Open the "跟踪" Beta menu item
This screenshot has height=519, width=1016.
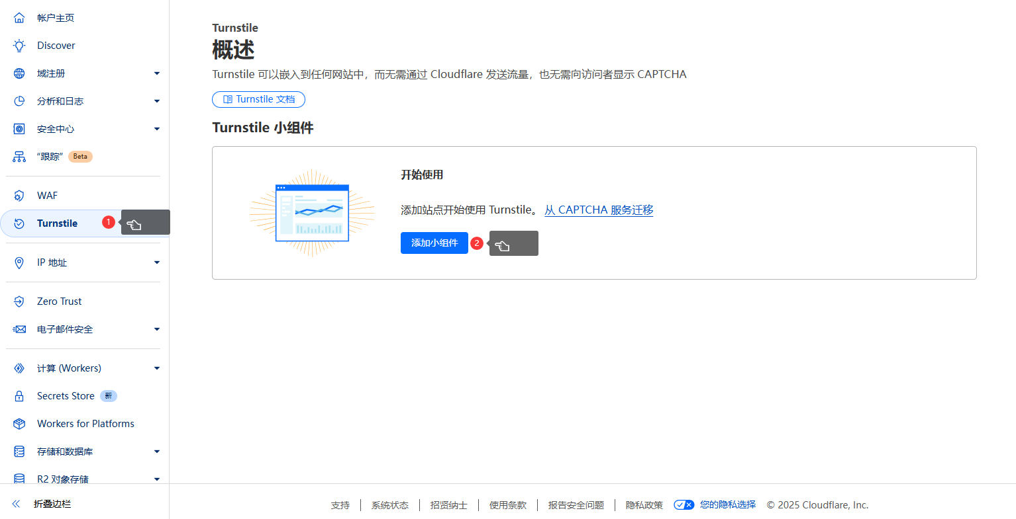(50, 157)
